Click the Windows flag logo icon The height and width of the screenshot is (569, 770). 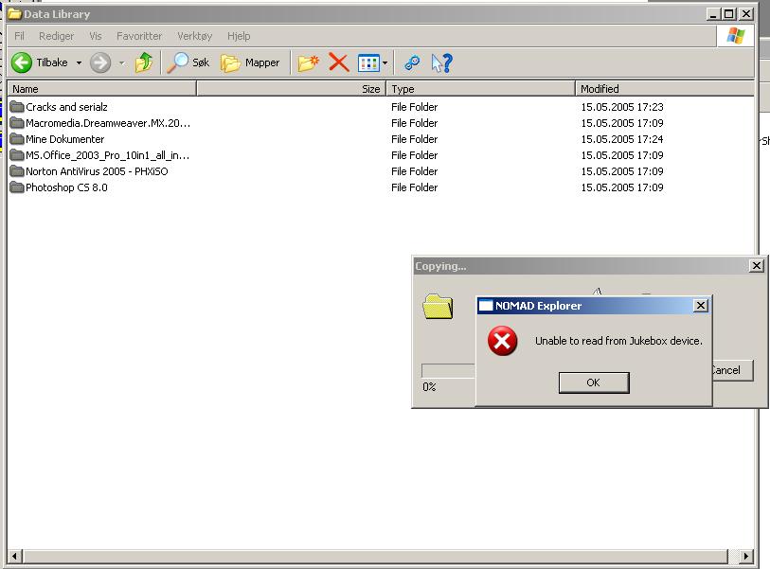tap(735, 35)
